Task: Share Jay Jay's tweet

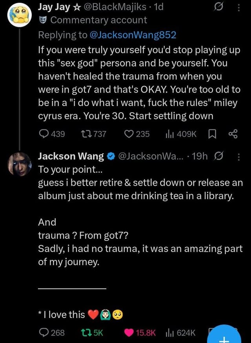Action: coord(233,134)
